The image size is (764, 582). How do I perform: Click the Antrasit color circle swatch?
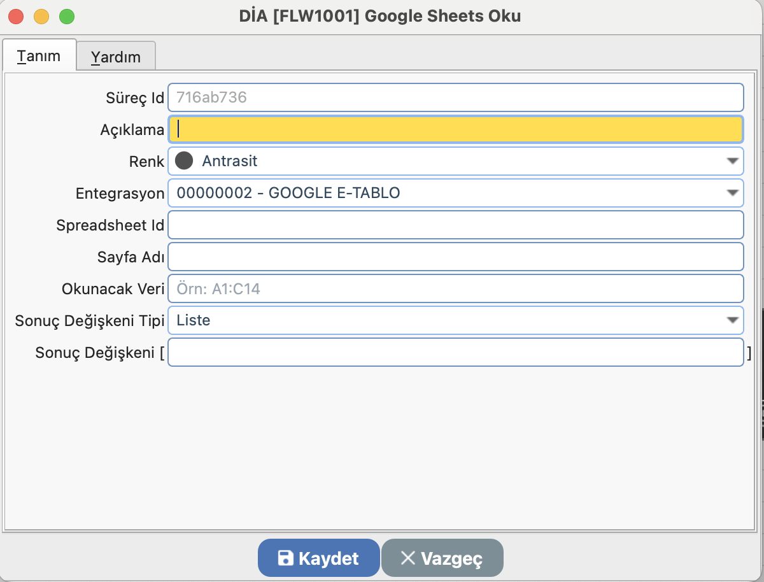click(184, 161)
